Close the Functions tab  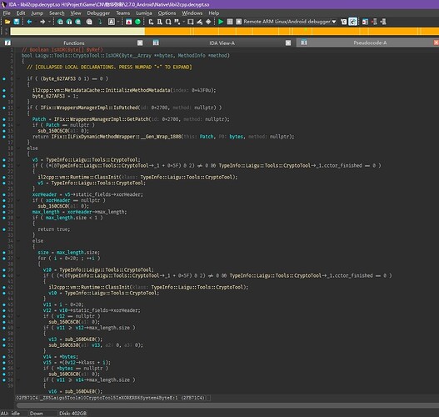pyautogui.click(x=140, y=43)
